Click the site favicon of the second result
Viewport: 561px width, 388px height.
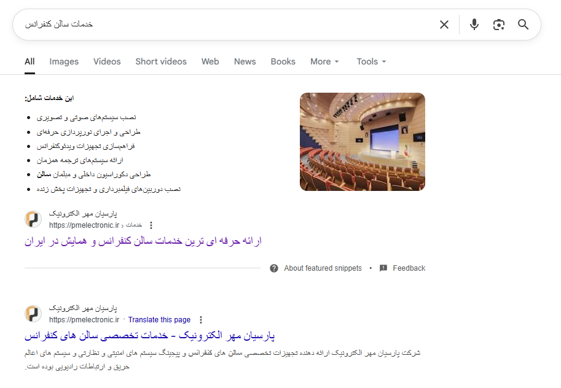pos(33,314)
